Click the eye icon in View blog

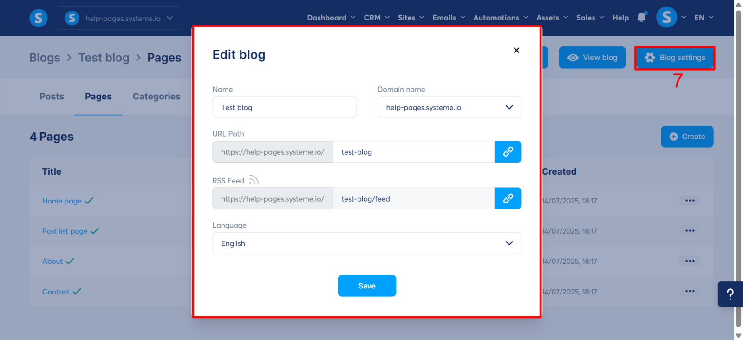573,58
